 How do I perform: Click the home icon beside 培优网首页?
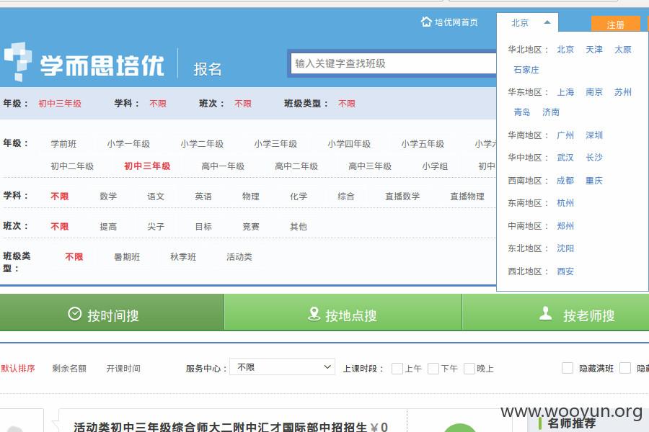(426, 22)
